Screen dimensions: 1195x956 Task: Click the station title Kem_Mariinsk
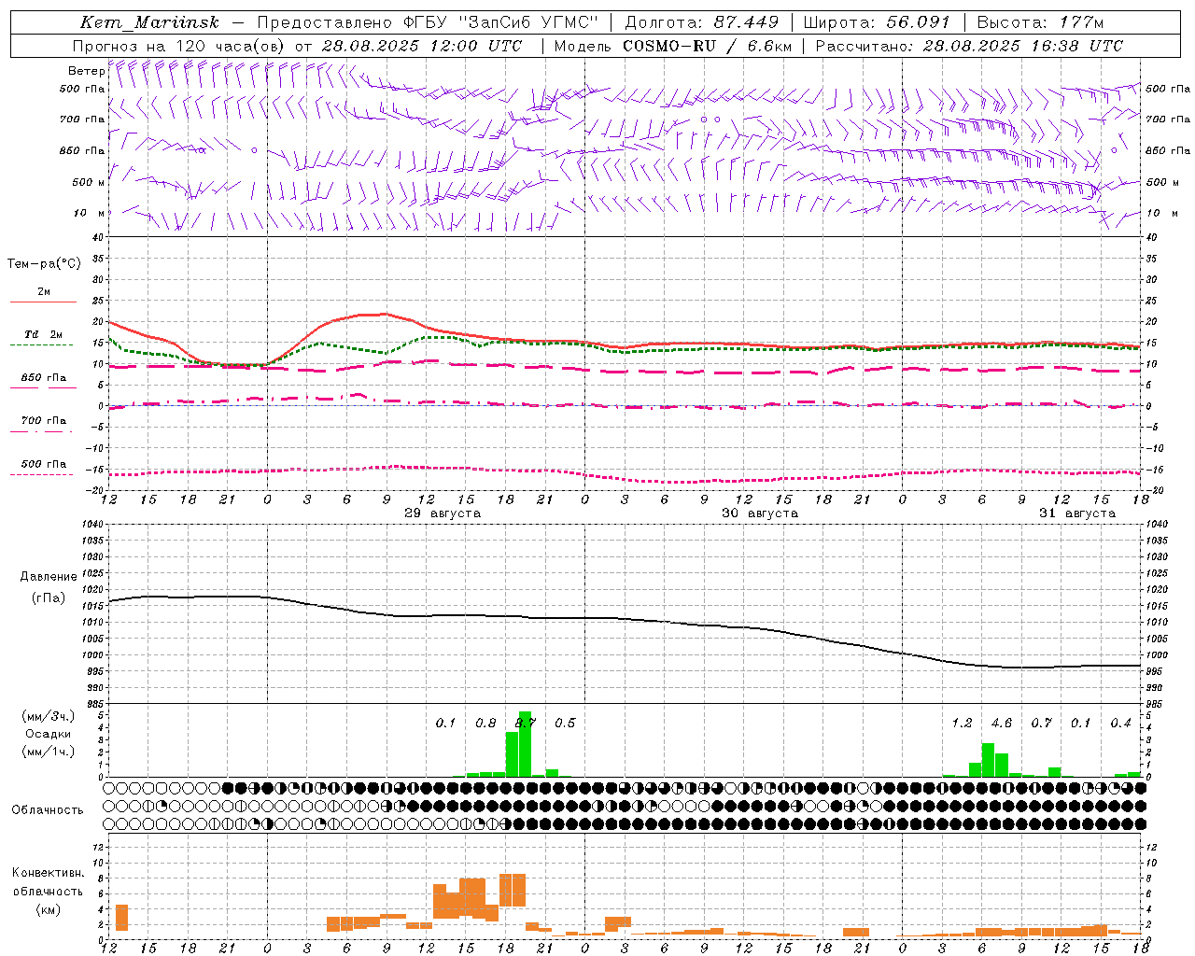150,22
